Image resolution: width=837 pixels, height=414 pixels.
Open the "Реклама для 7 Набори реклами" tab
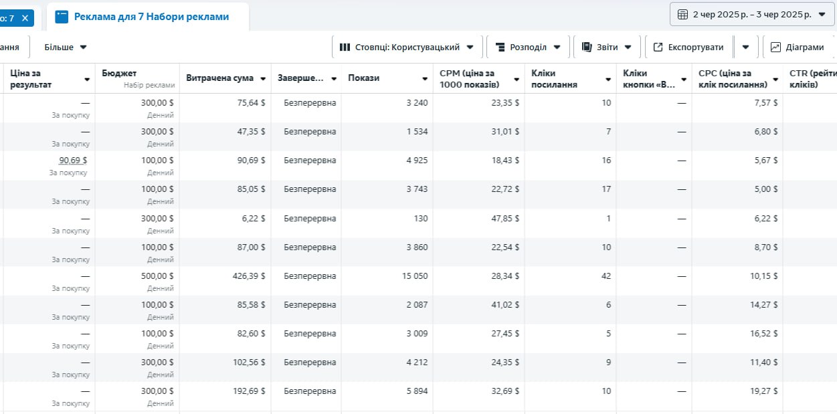(x=148, y=17)
